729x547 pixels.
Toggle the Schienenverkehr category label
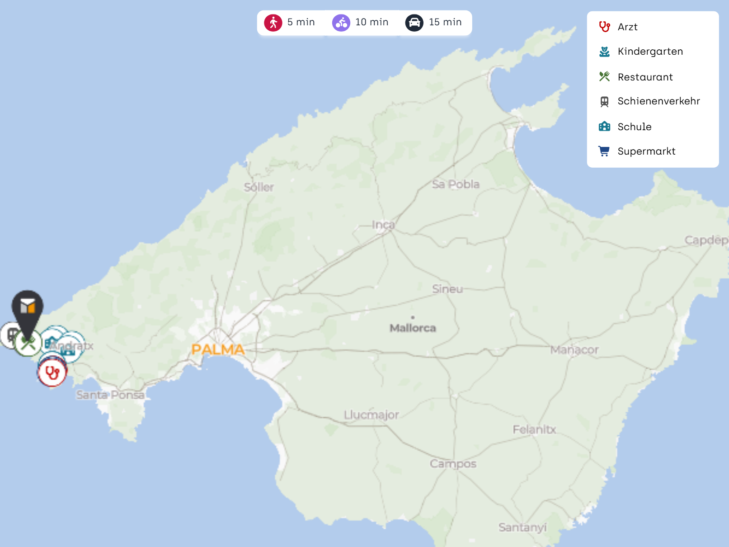pyautogui.click(x=658, y=101)
